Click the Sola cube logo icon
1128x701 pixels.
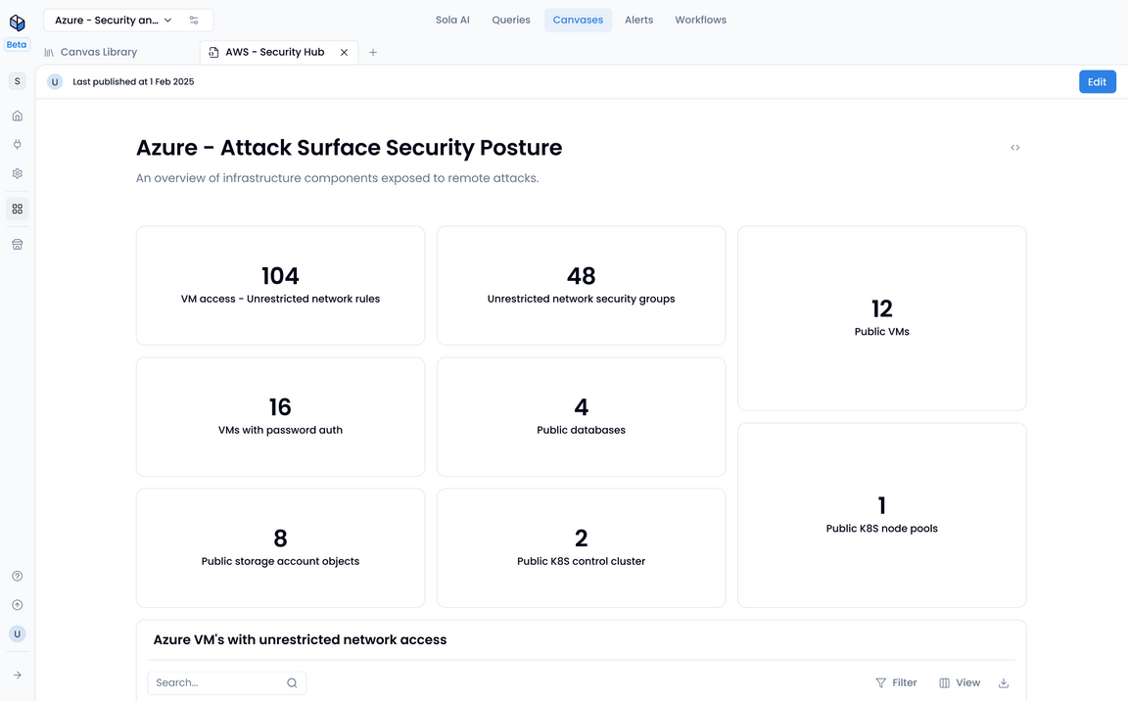click(18, 23)
